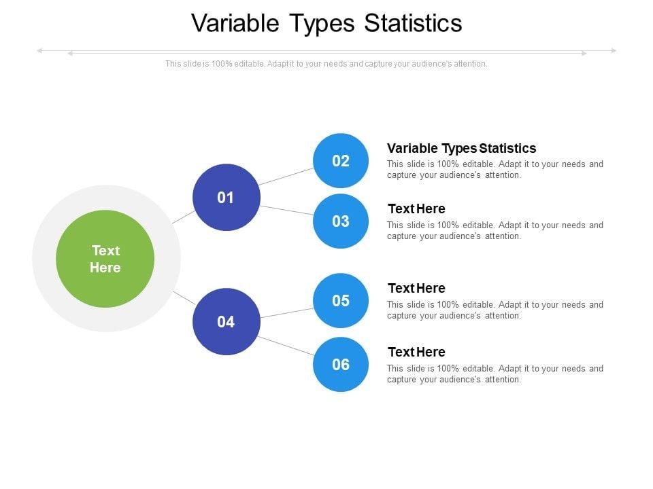Click the light blue 05 circle

click(341, 301)
